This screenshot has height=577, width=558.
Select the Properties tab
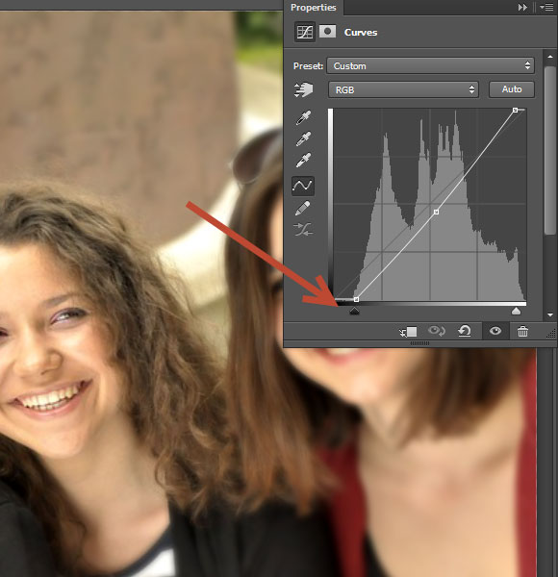[314, 8]
